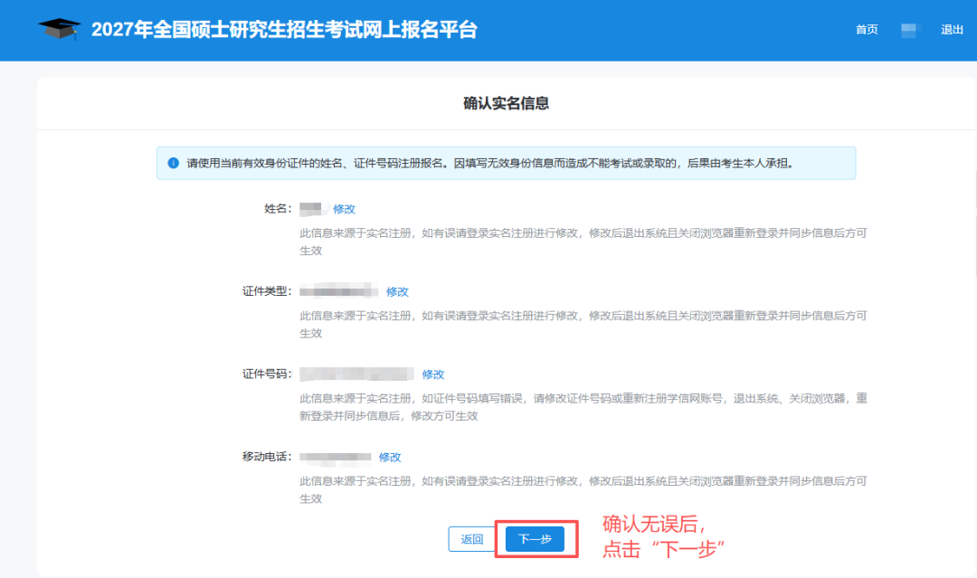Click the hint text under 移动电话
977x578 pixels.
[583, 489]
